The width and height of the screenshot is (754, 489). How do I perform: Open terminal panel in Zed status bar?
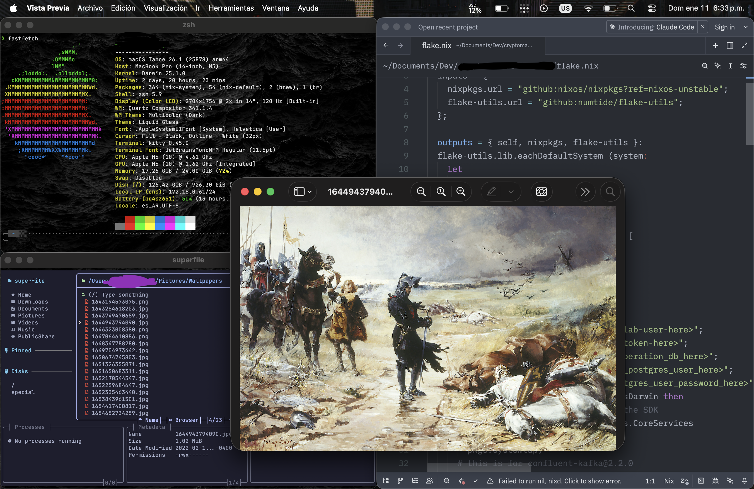(x=701, y=481)
